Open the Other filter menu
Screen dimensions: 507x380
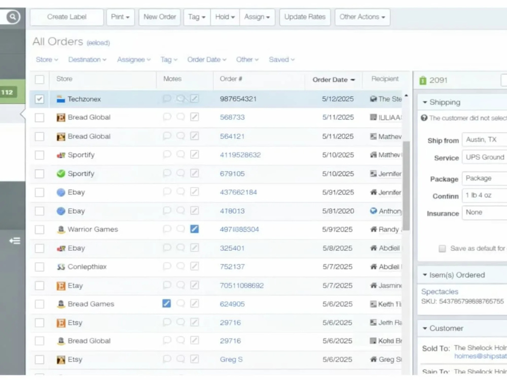(247, 60)
